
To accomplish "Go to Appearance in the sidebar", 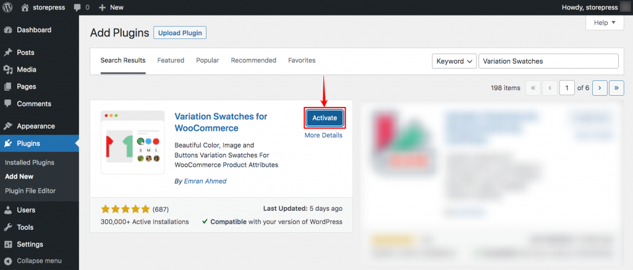I will point(35,126).
